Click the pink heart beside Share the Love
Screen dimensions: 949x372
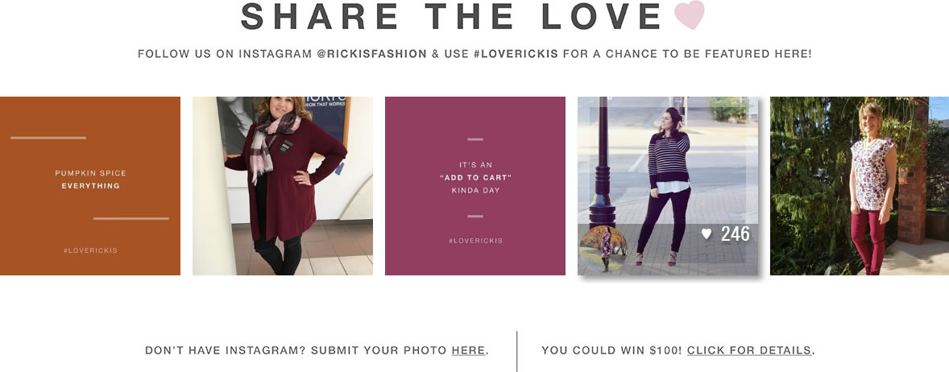(x=690, y=15)
